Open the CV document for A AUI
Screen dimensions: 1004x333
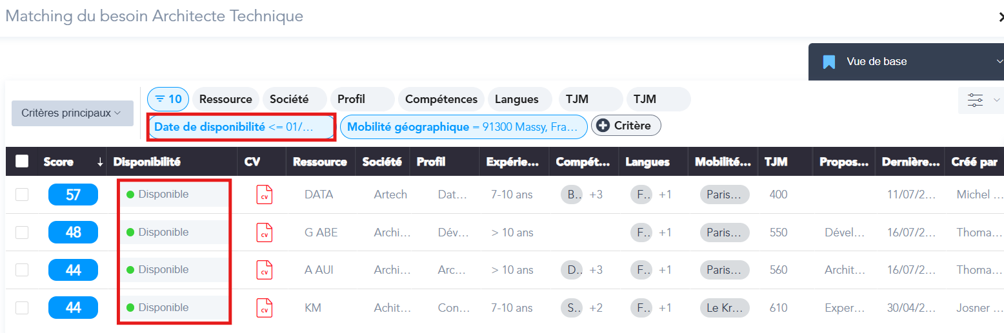264,270
